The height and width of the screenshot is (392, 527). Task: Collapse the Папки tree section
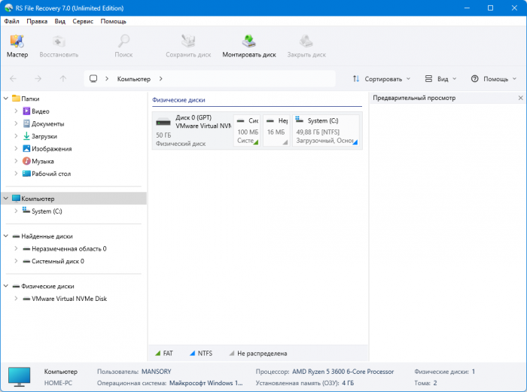tap(6, 99)
